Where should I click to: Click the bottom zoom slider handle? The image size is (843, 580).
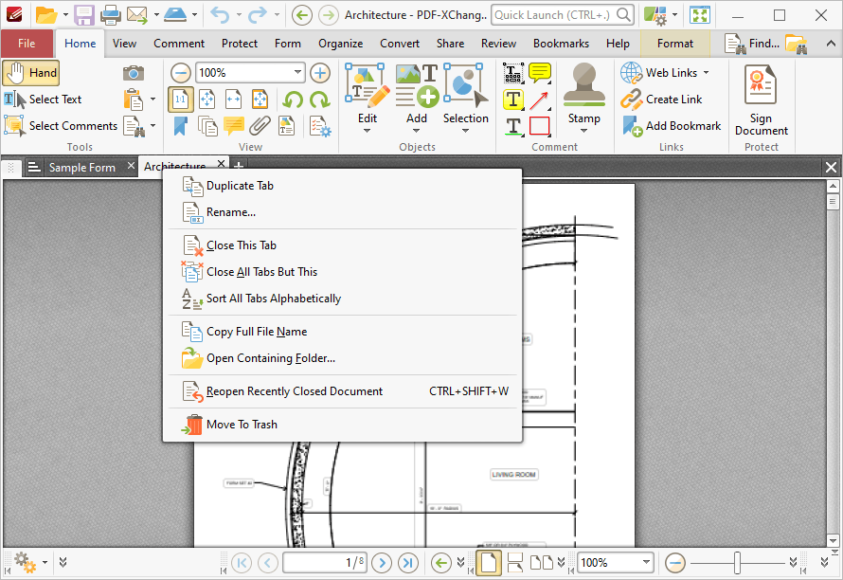737,563
